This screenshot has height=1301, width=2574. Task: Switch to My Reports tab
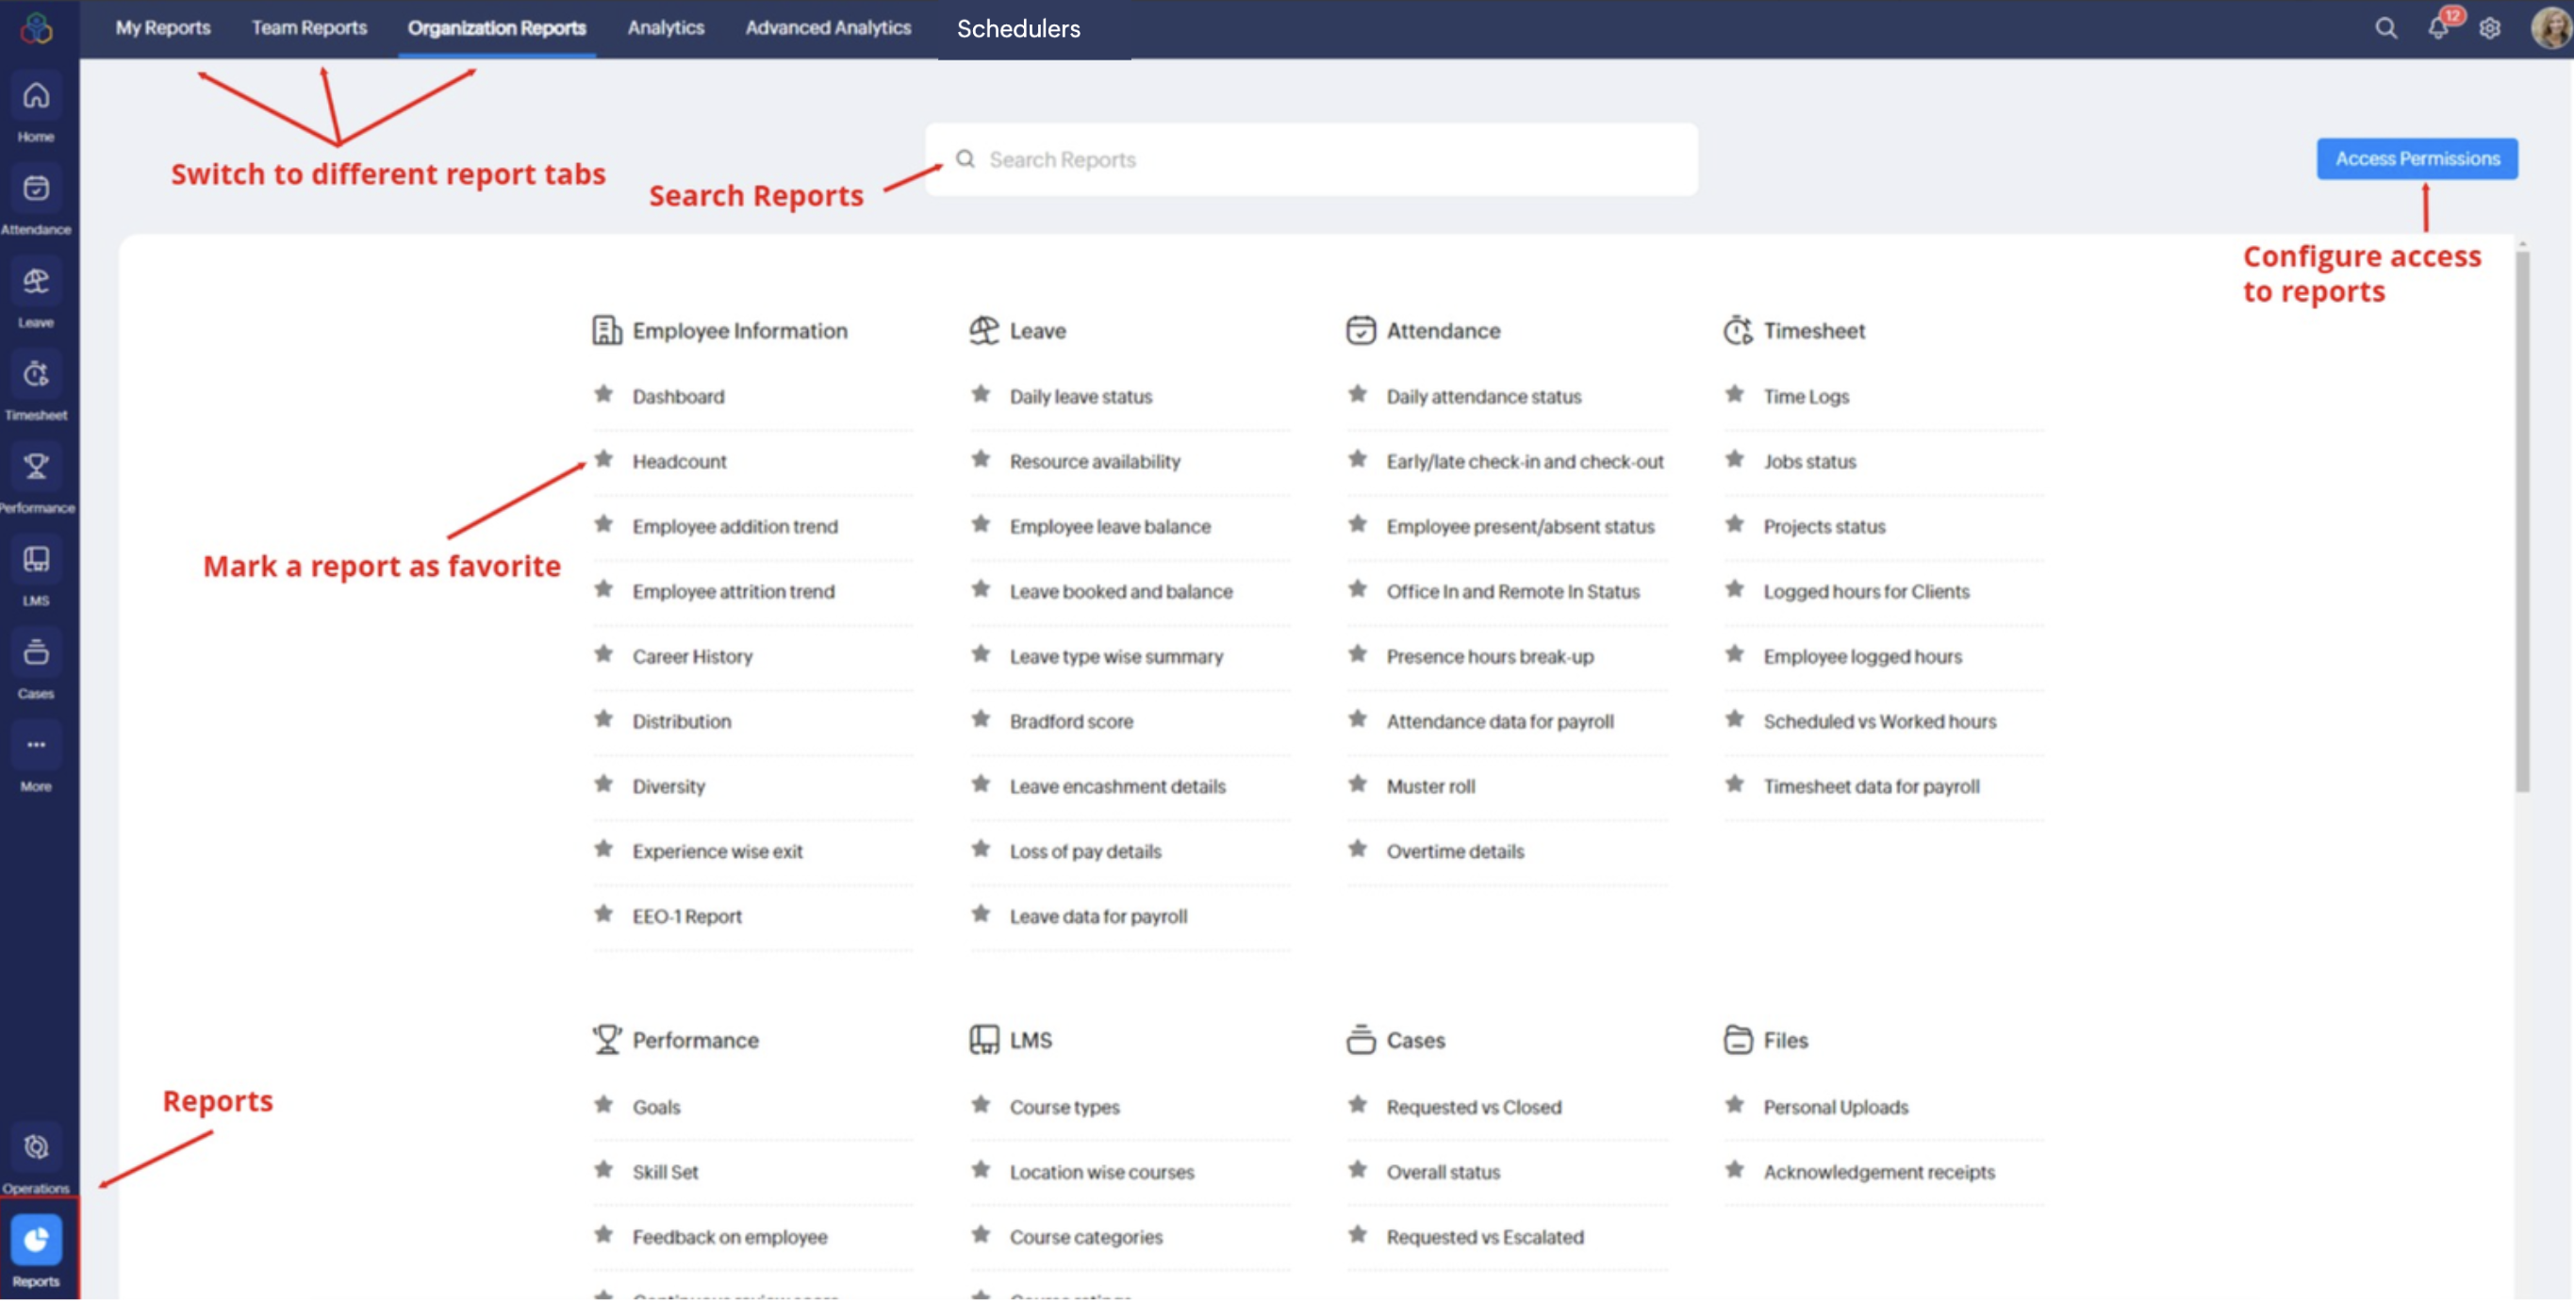click(x=163, y=28)
